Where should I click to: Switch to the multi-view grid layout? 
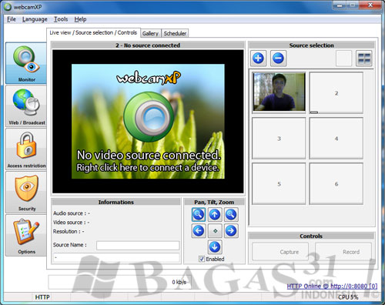click(364, 59)
